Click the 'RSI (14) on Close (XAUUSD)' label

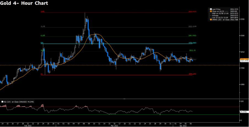click(15, 101)
